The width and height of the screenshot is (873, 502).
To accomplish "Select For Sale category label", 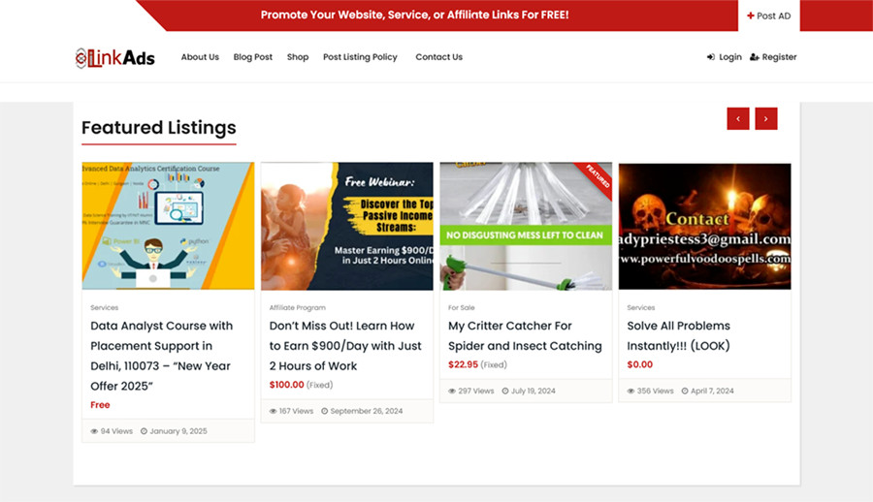I will point(461,307).
